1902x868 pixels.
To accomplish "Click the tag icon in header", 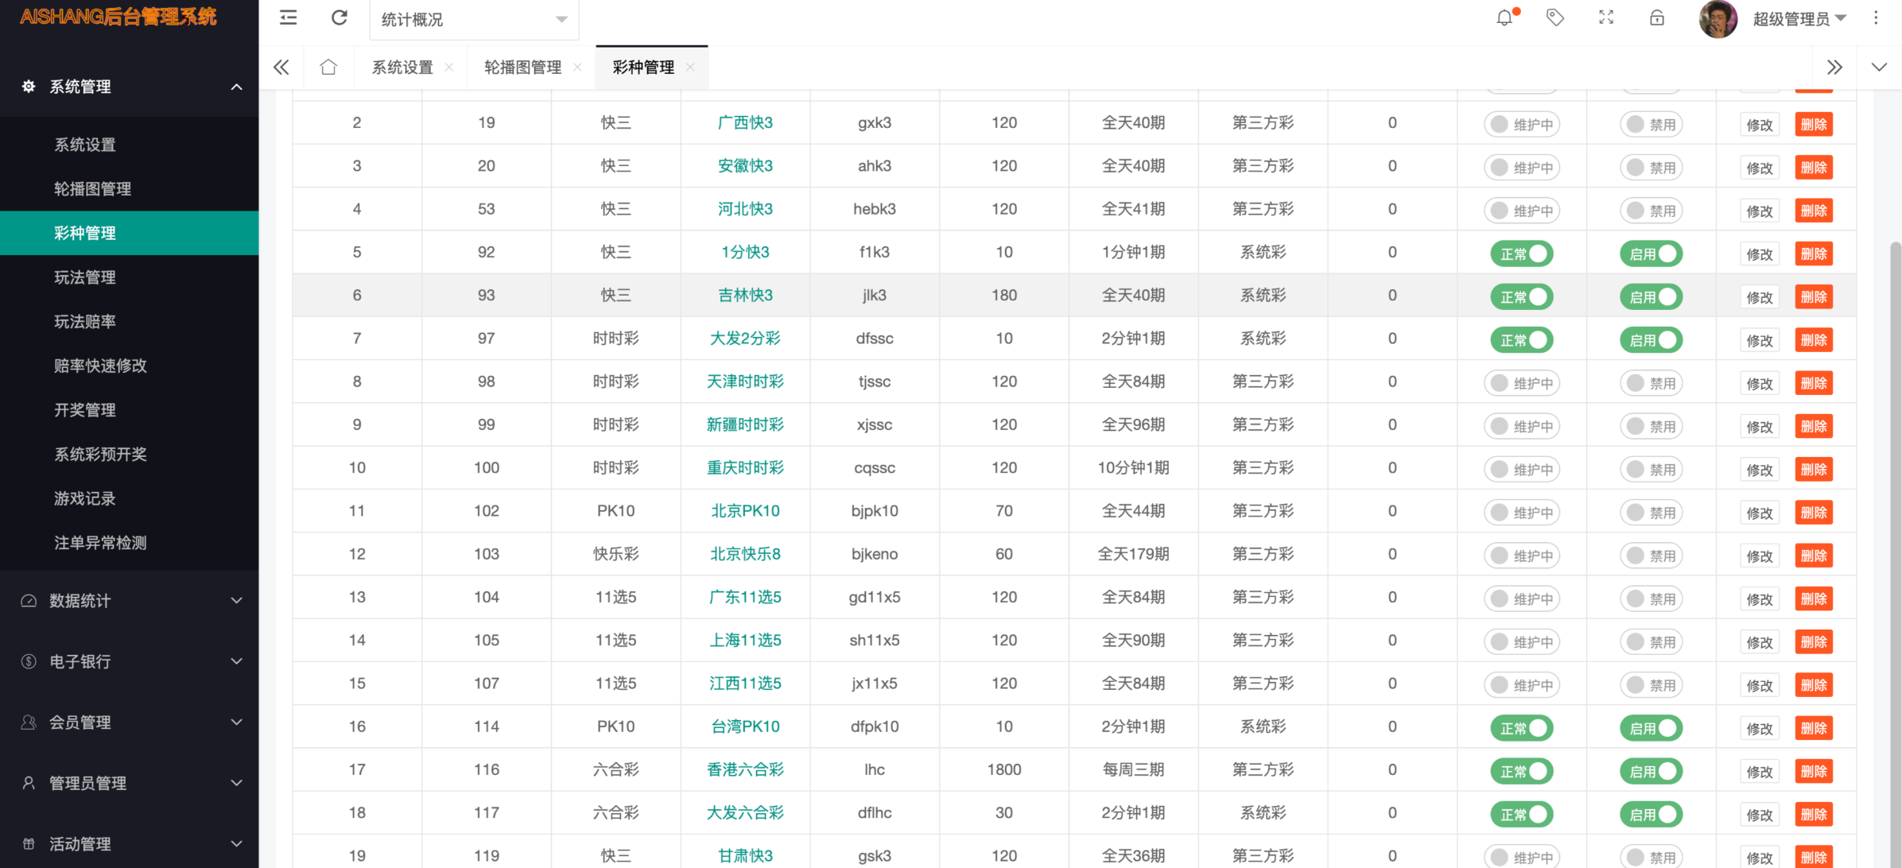I will (x=1555, y=17).
